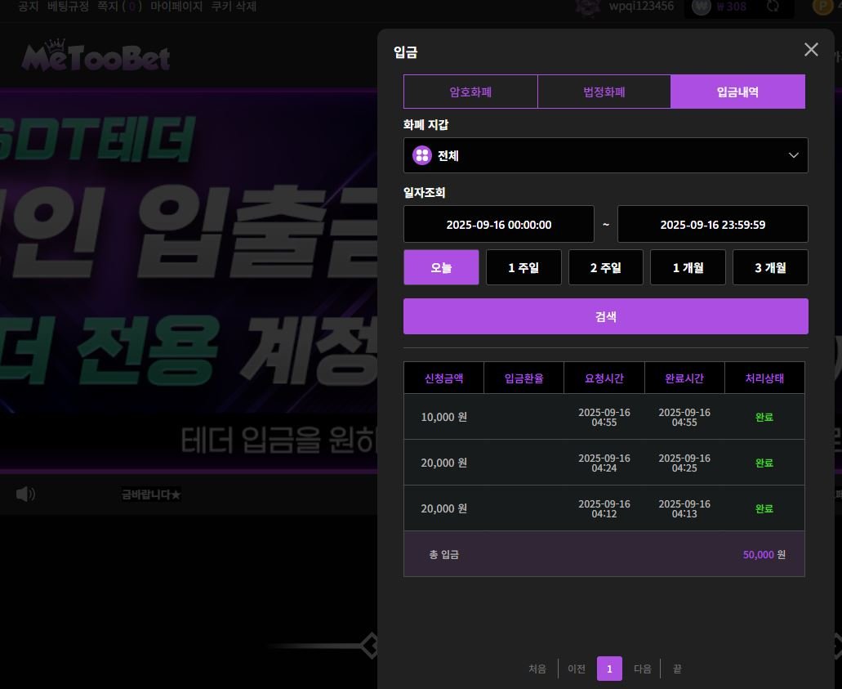Open the start date picker field
The height and width of the screenshot is (689, 842).
click(x=499, y=224)
